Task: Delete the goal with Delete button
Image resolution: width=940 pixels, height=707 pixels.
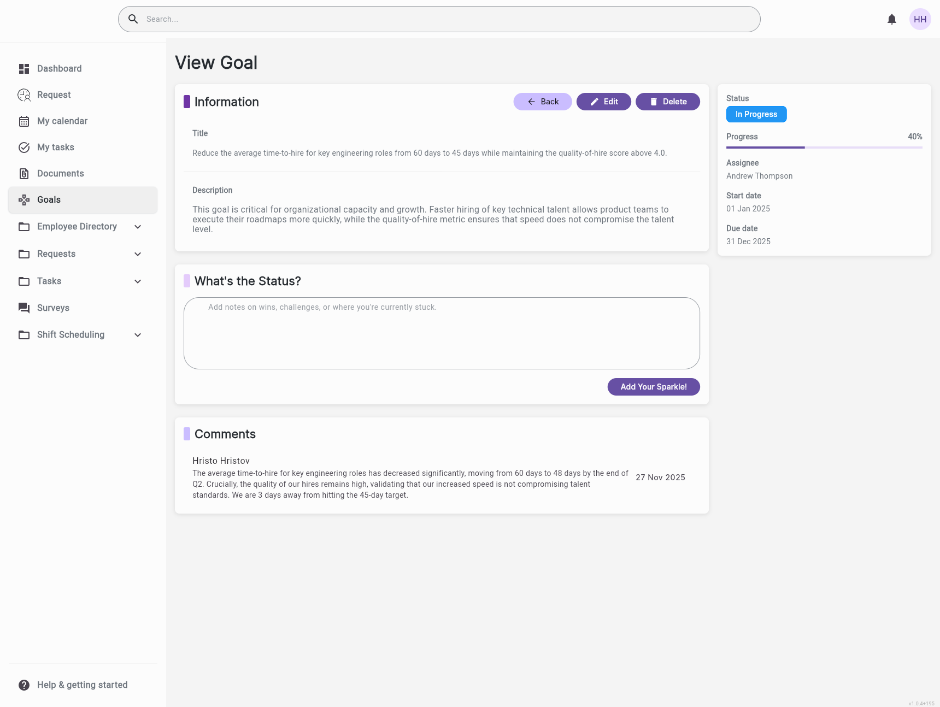Action: pyautogui.click(x=667, y=102)
